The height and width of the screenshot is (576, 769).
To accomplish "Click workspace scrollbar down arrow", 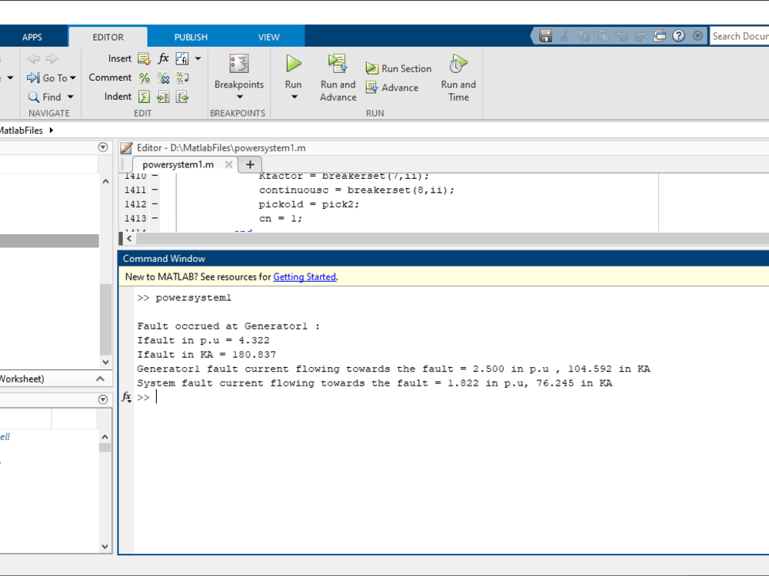I will (x=105, y=546).
